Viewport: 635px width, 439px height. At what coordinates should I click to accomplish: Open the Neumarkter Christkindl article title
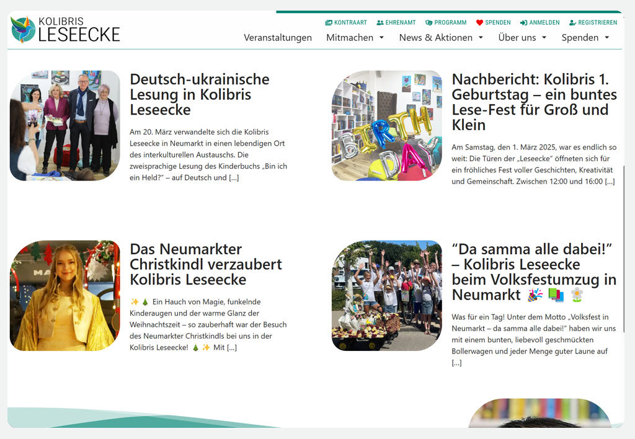(206, 264)
